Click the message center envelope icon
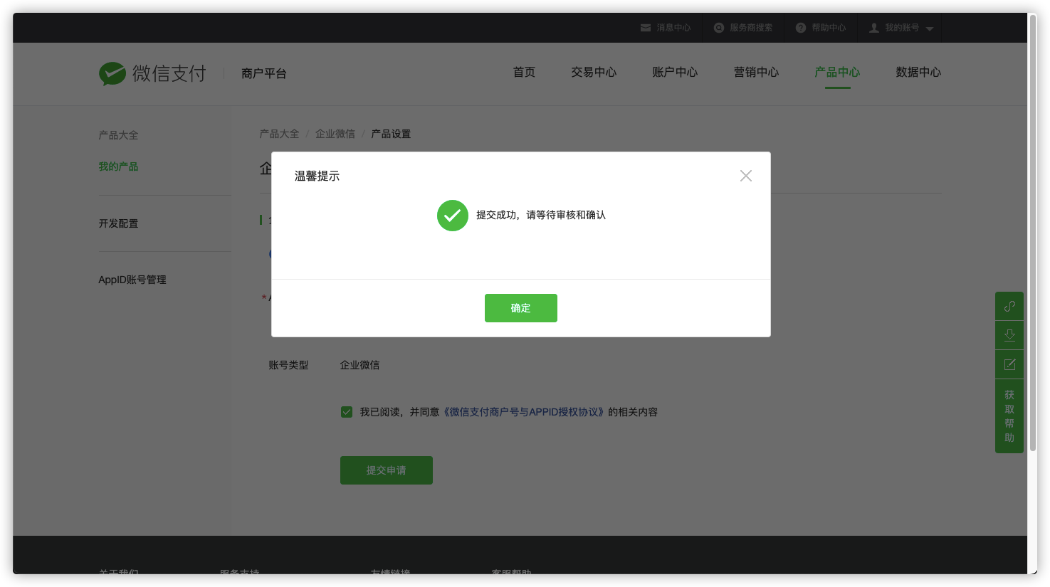Screen dimensions: 1050x587 coord(646,28)
